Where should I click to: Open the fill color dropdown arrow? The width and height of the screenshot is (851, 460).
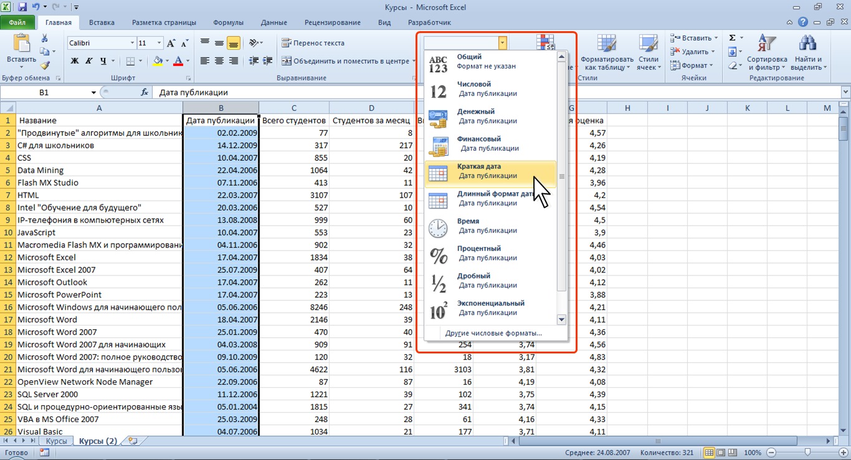point(167,61)
